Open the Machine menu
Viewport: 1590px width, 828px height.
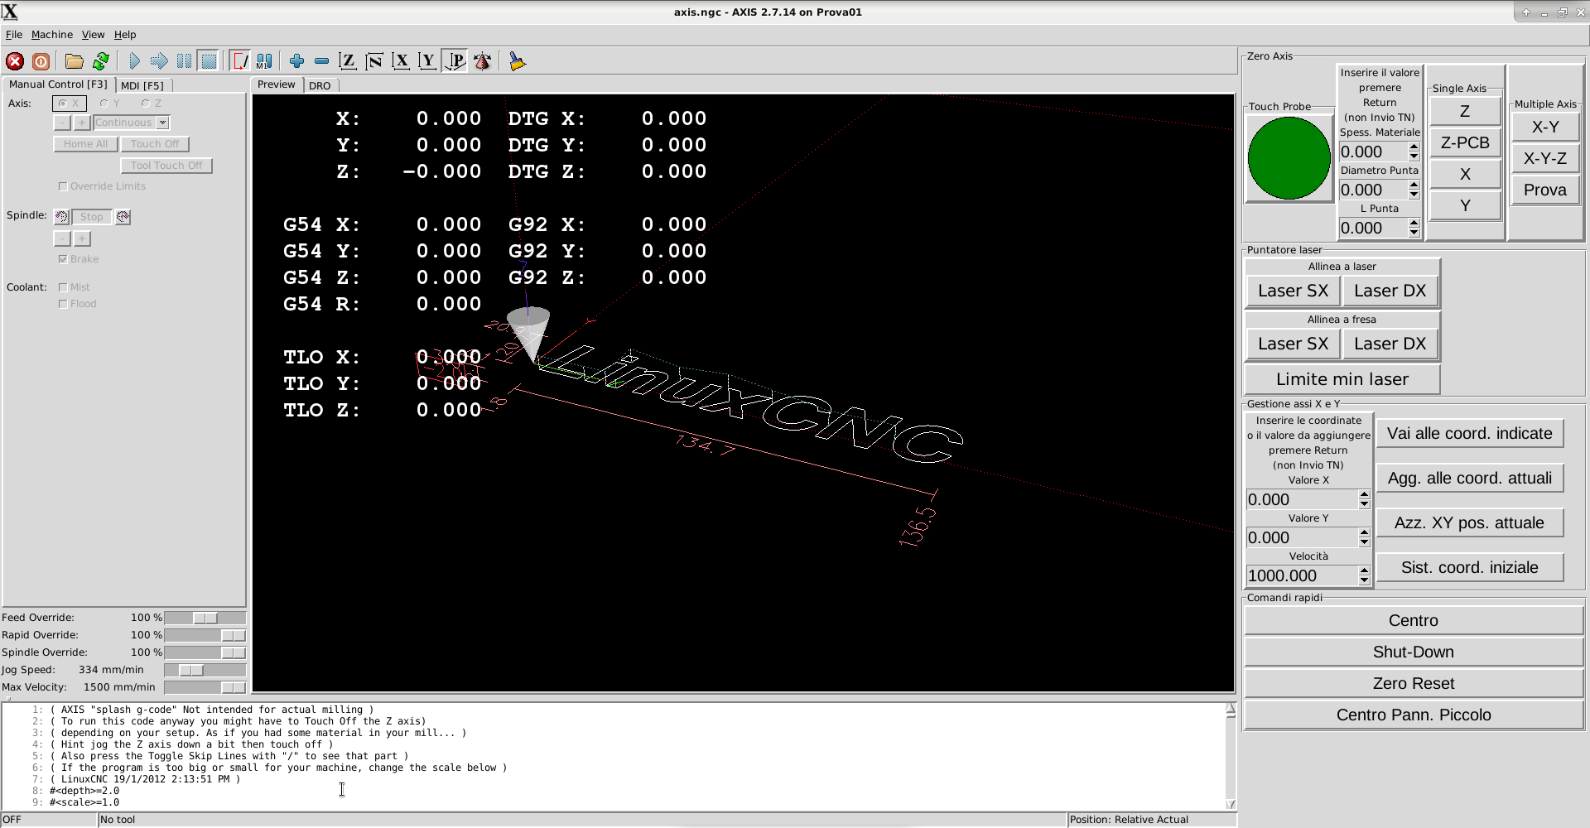click(52, 35)
